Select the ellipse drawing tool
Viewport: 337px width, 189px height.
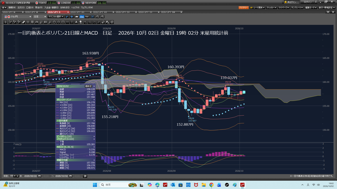[59, 22]
